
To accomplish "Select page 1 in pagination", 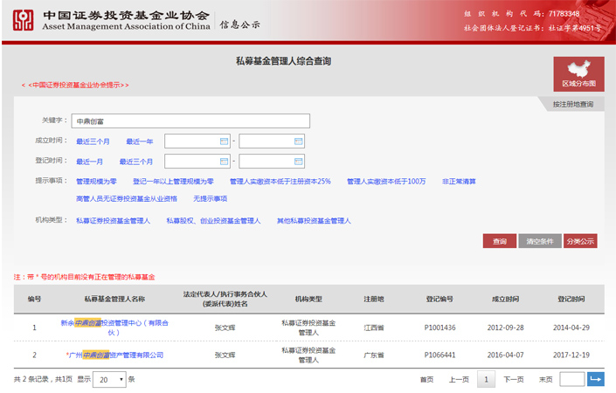I will (486, 379).
